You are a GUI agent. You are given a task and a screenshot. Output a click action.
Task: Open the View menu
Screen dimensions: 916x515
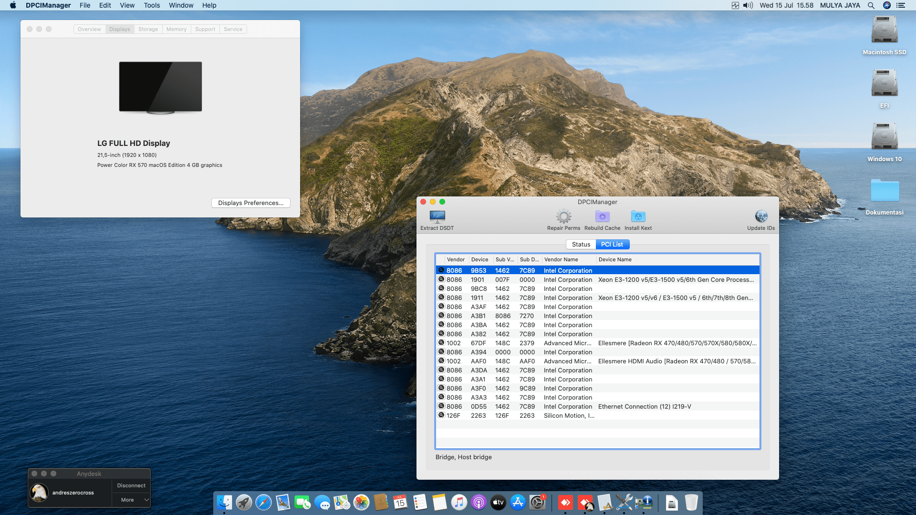click(127, 5)
